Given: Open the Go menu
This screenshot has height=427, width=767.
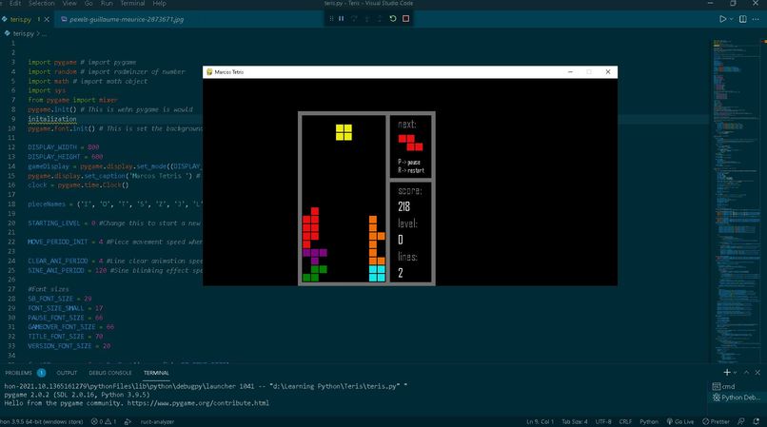Looking at the screenshot, I should [x=88, y=4].
